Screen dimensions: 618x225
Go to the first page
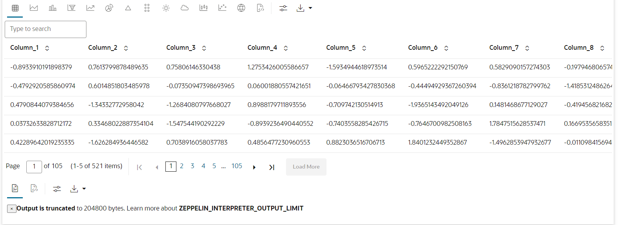(x=139, y=167)
